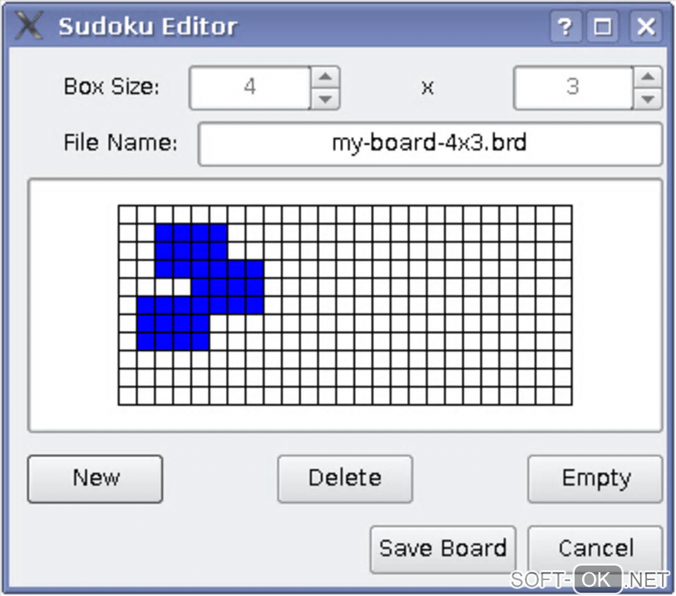
Task: Click the first Box Size field showing 4
Action: click(x=249, y=87)
